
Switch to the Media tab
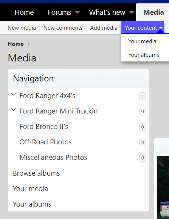(153, 12)
